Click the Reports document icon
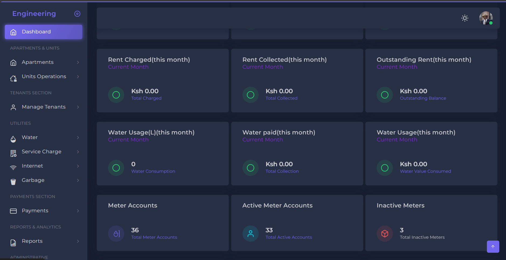This screenshot has height=260, width=506. (x=13, y=243)
